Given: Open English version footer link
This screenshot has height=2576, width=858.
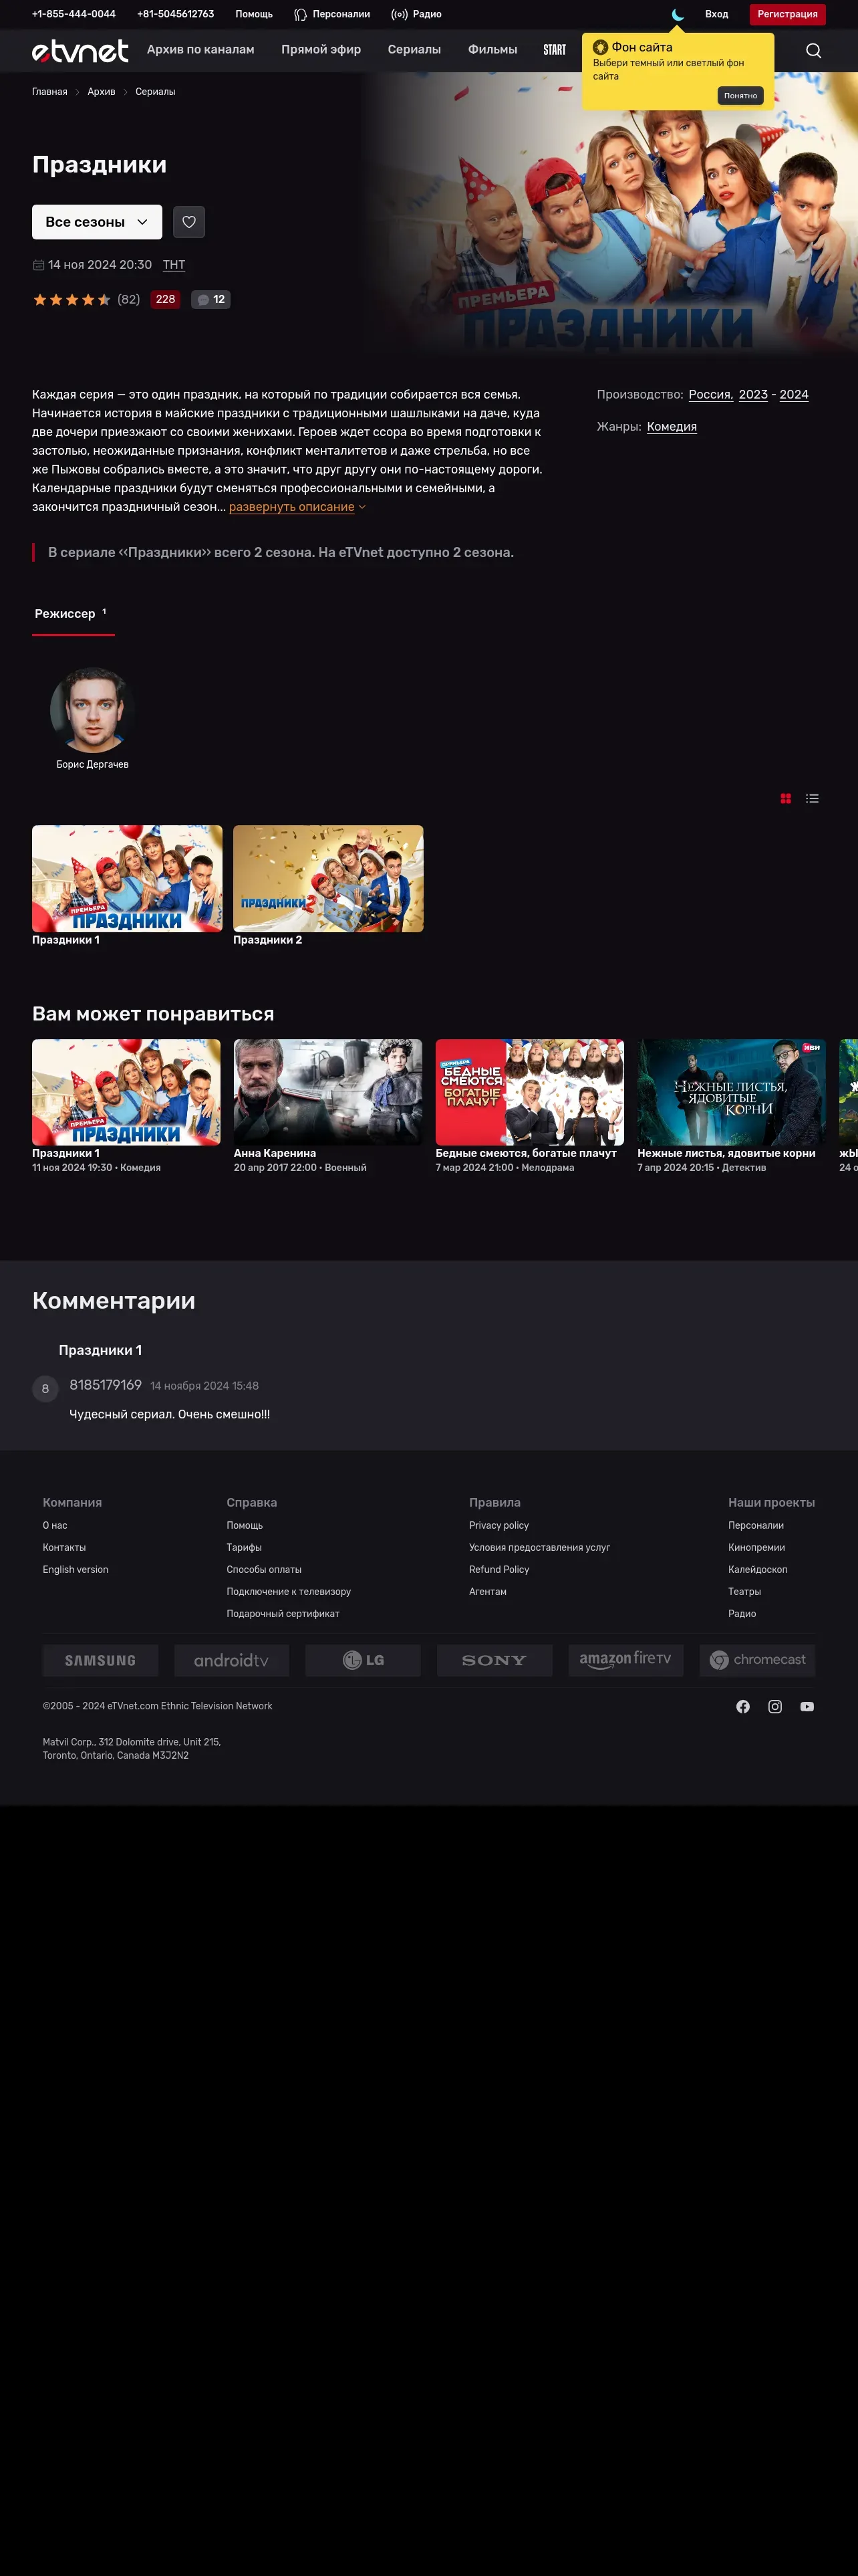Looking at the screenshot, I should (75, 1569).
